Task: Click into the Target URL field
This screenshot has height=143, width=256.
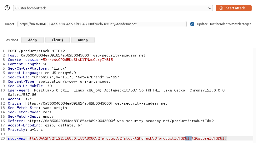Action: tap(102, 24)
